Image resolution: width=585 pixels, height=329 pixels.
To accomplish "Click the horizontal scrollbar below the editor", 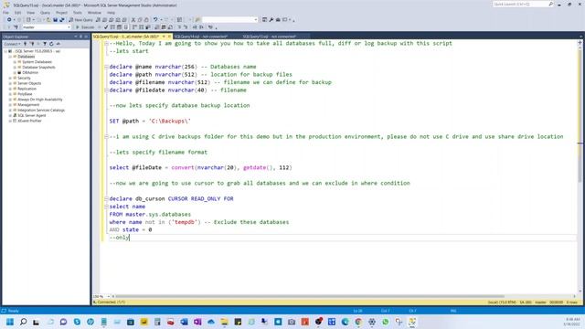I will [x=344, y=296].
